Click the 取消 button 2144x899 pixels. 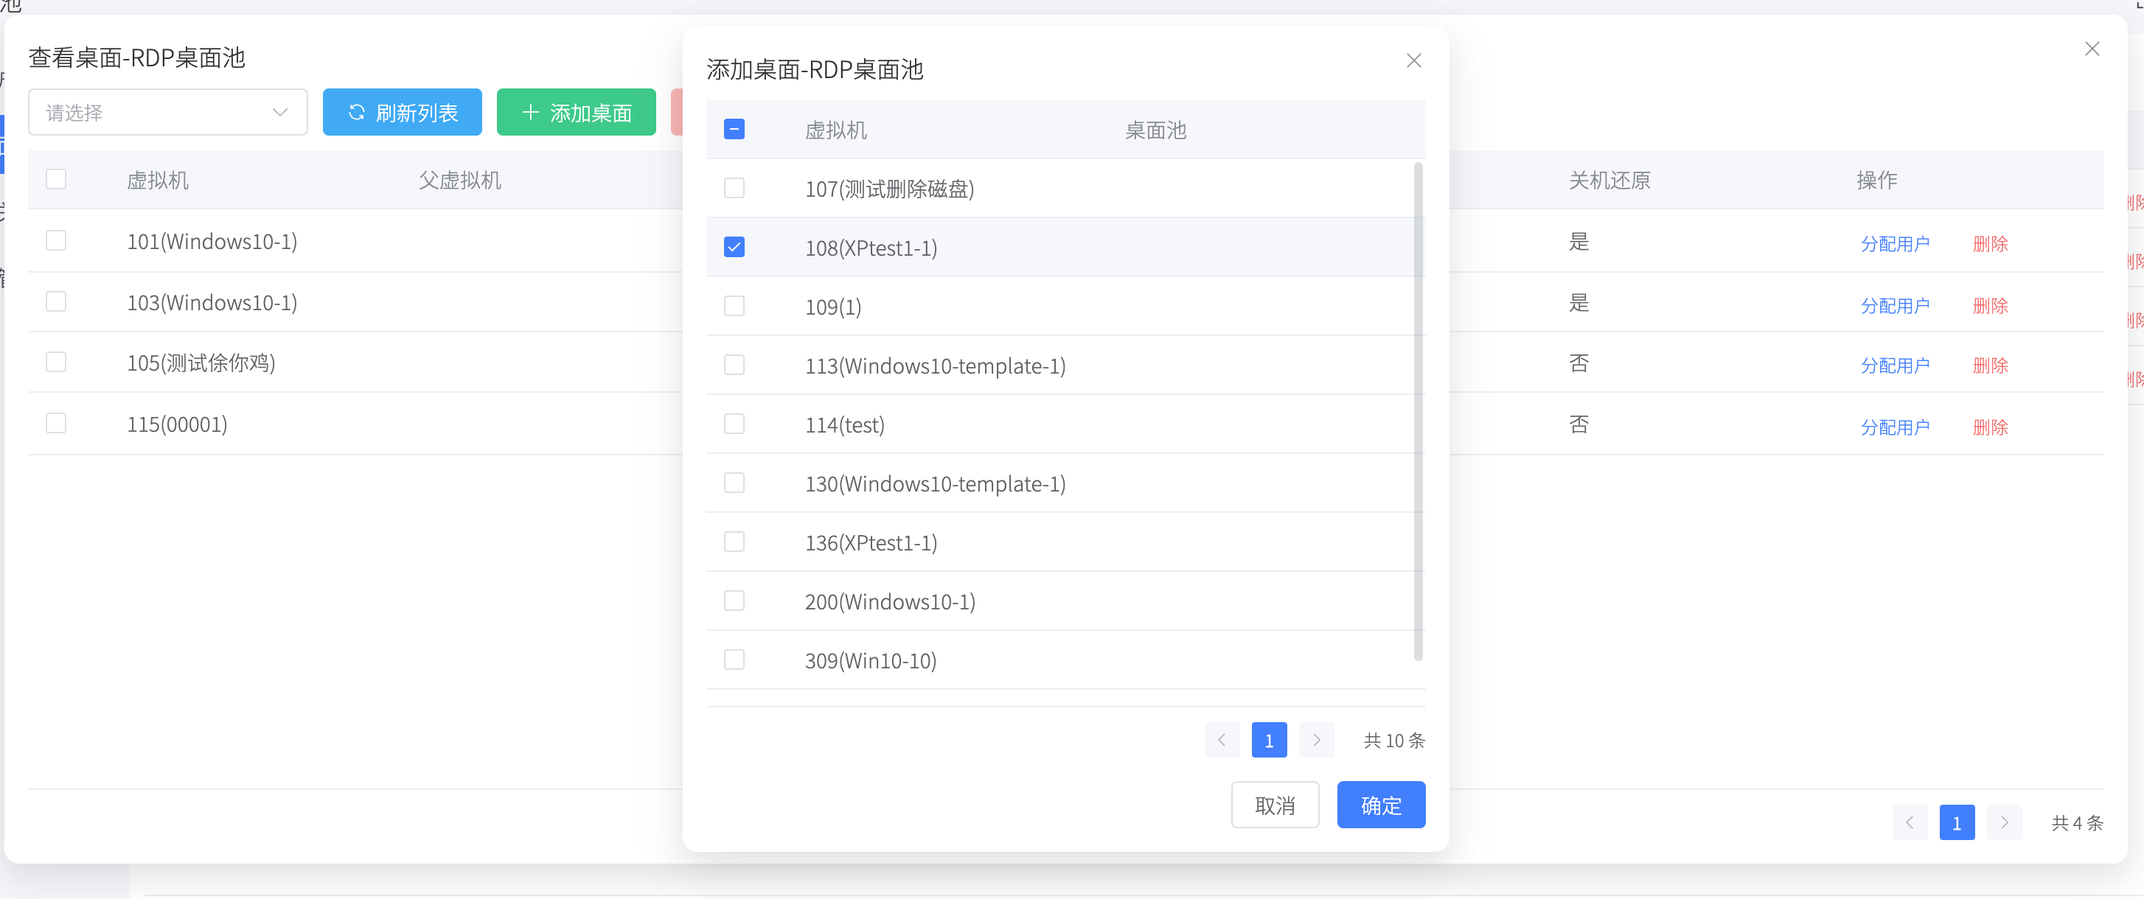(x=1274, y=804)
